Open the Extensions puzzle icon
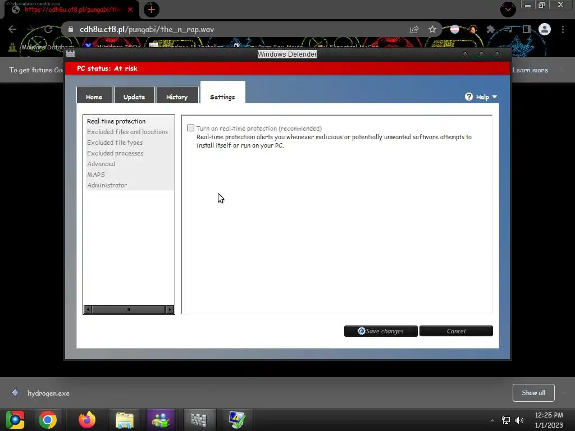This screenshot has height=431, width=575. click(491, 29)
